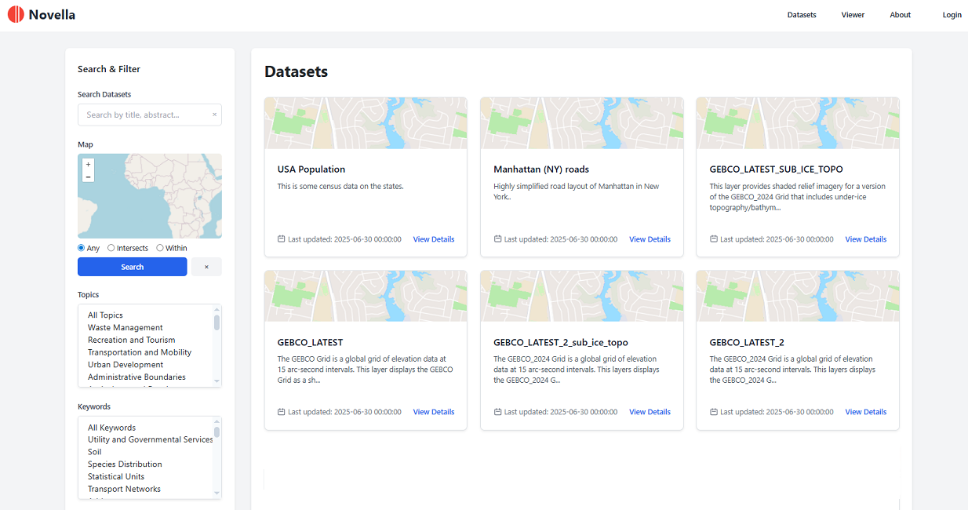View Details of Manhattan (NY) roads
Image resolution: width=968 pixels, height=510 pixels.
point(650,239)
